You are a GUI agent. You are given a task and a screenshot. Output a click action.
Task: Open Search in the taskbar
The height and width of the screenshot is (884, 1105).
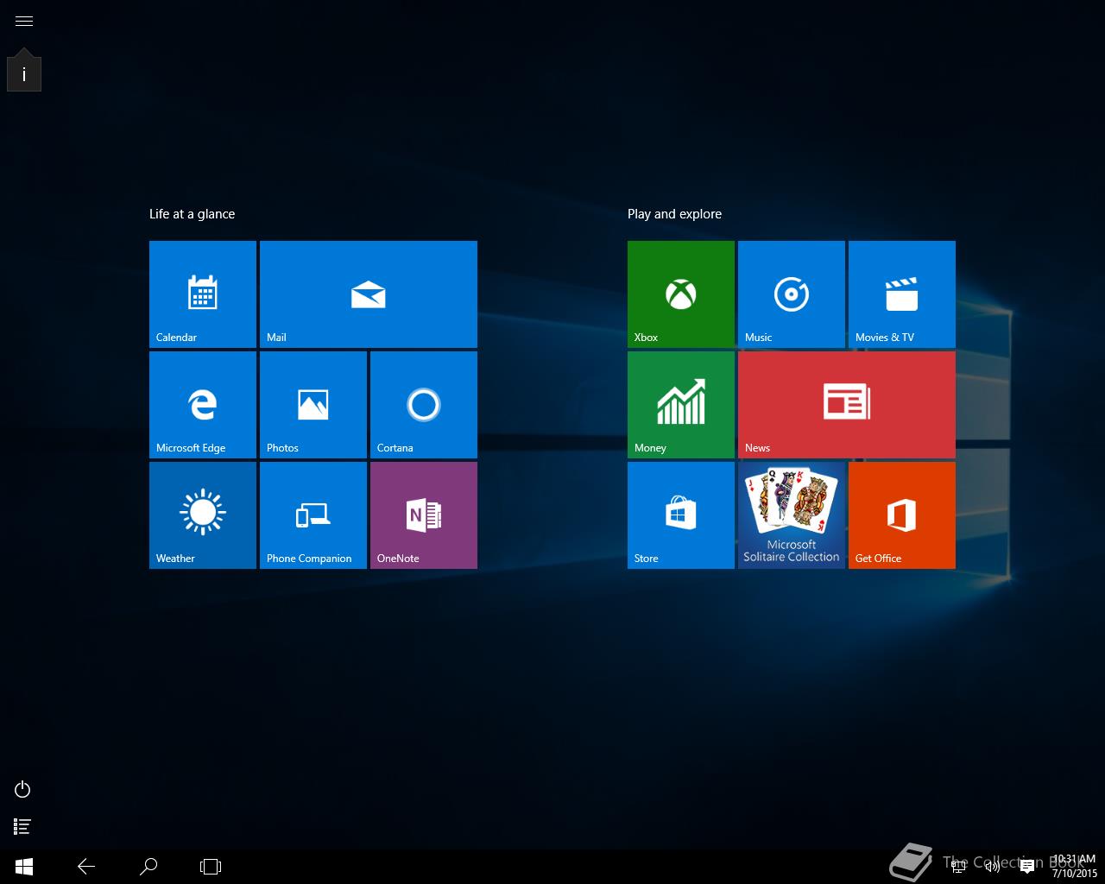148,867
